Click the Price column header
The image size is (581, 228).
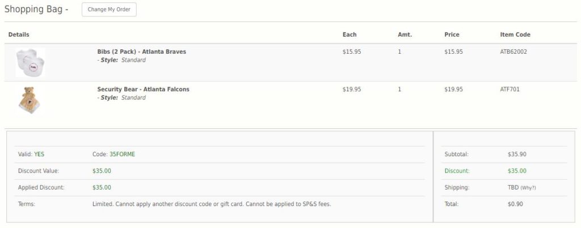(x=452, y=35)
